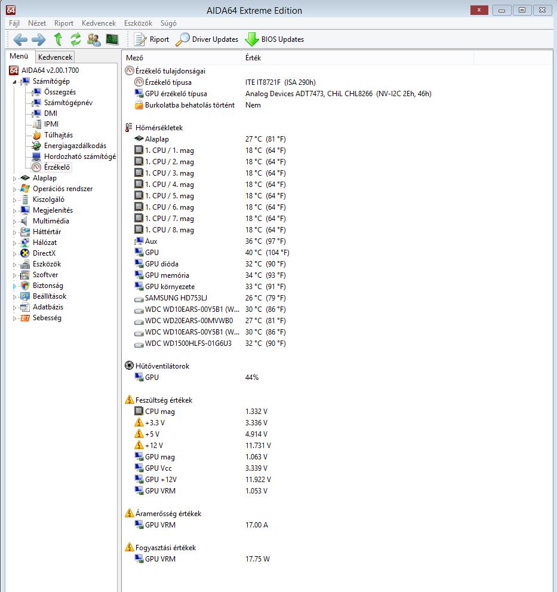Select the WDC WD1500HLFS-01G6U3 row
The height and width of the screenshot is (592, 557).
coord(210,343)
